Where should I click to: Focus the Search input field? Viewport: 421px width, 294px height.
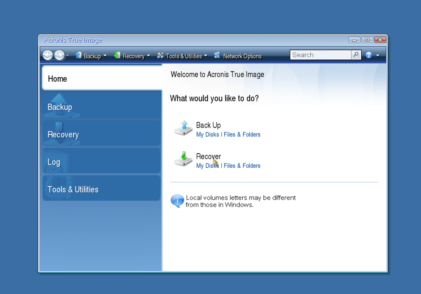(321, 55)
